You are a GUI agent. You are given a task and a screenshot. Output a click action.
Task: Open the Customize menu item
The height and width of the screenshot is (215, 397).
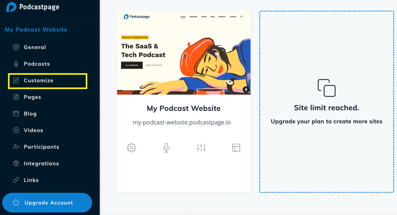[x=48, y=81]
